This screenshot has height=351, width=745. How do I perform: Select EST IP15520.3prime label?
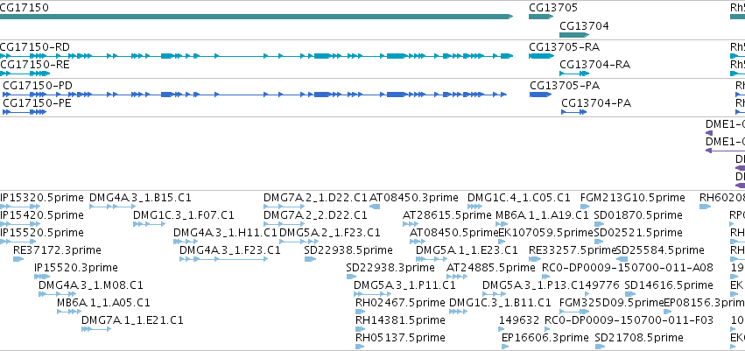[76, 268]
